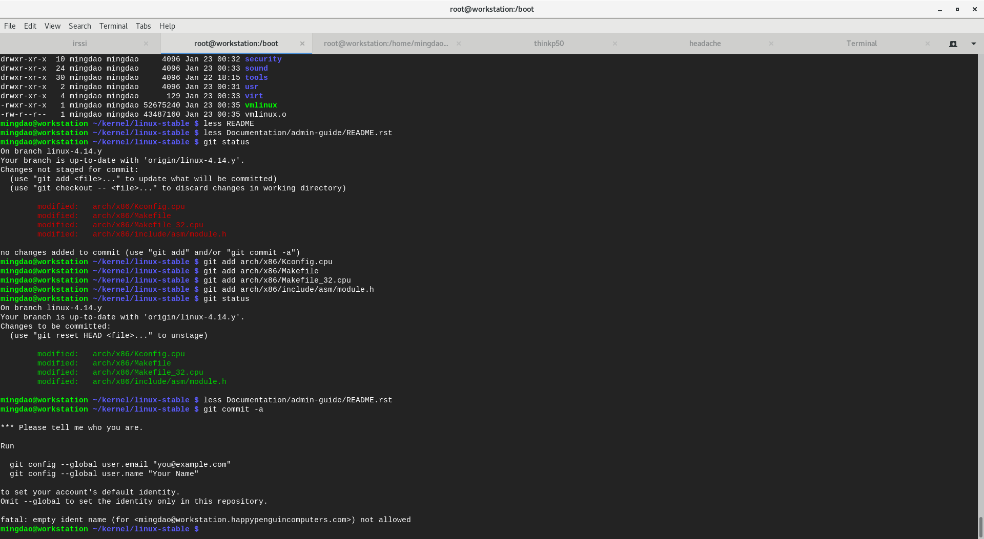The image size is (984, 539).
Task: Click window title 'root@workstation:/boot'
Action: click(x=492, y=9)
